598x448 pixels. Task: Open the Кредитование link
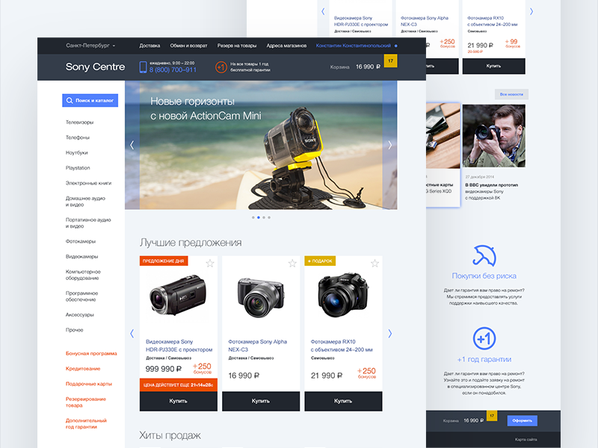83,369
